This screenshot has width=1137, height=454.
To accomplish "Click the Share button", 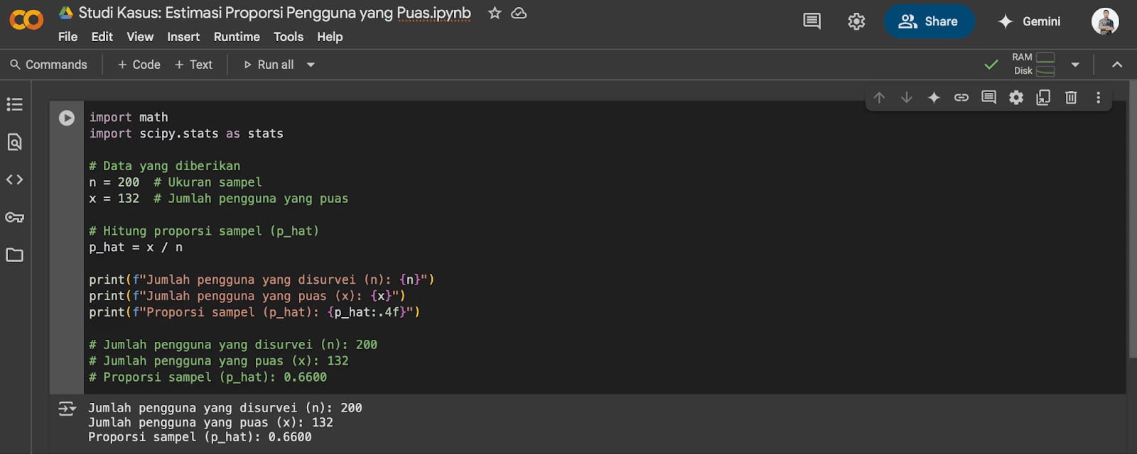I will (x=929, y=21).
